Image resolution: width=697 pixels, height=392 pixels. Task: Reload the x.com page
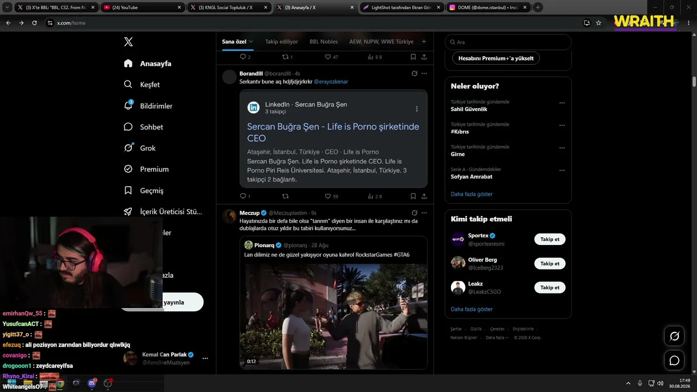[34, 23]
